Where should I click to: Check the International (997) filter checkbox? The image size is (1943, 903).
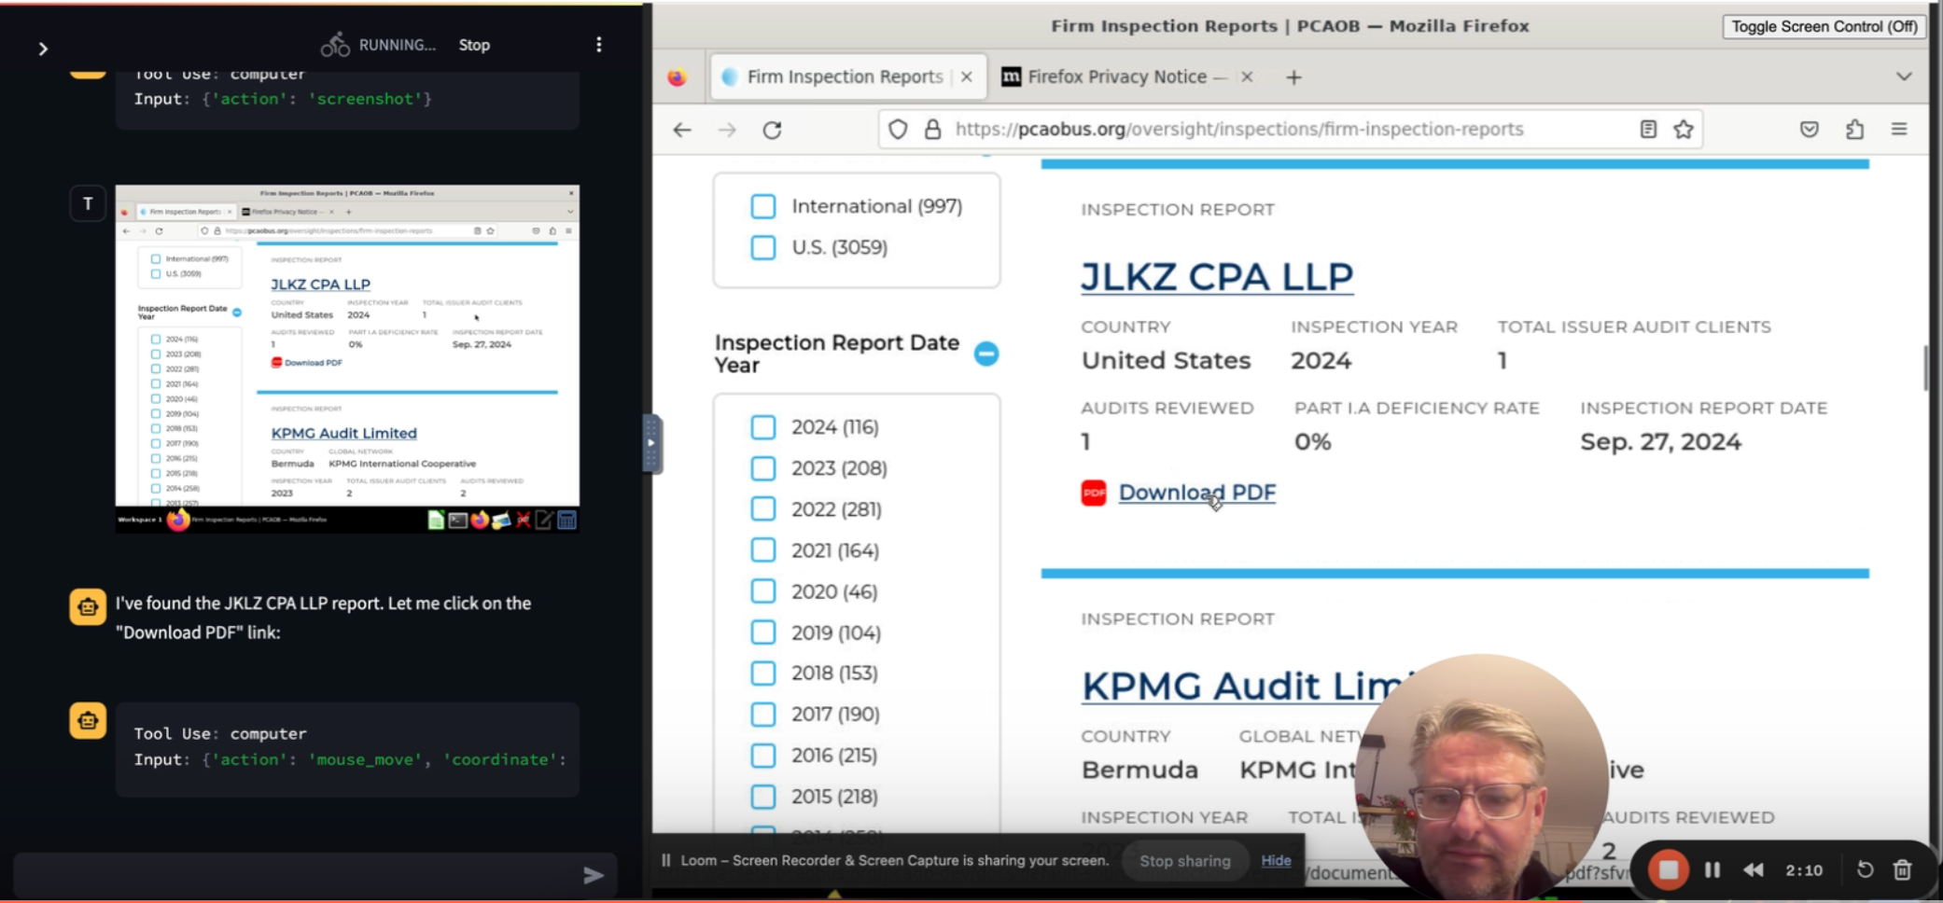point(764,206)
